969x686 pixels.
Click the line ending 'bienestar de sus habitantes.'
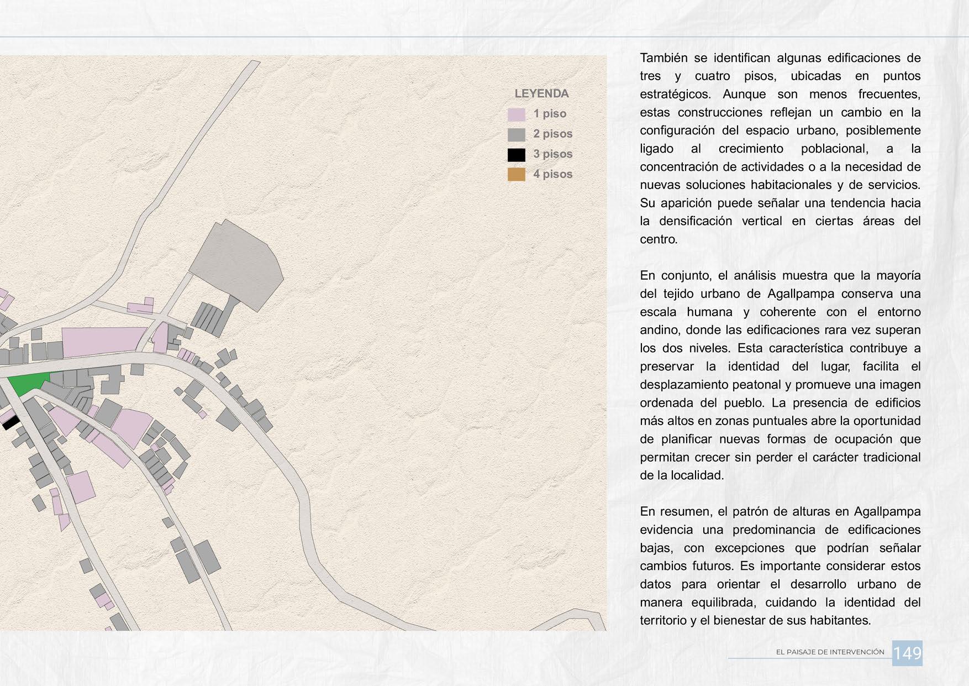(755, 620)
